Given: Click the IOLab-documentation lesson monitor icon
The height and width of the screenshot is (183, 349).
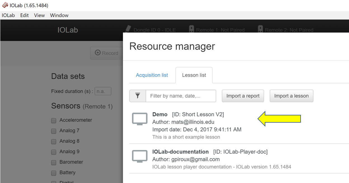Looking at the screenshot, I should [x=139, y=156].
